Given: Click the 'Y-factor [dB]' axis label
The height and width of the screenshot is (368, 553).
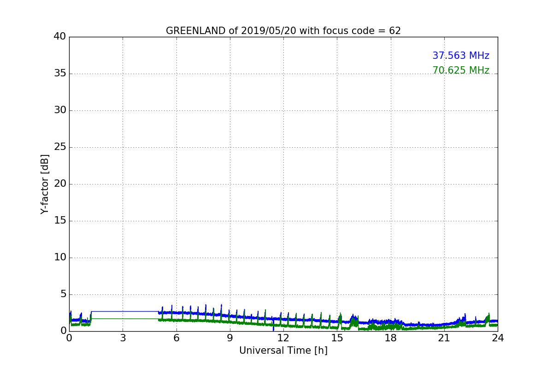Looking at the screenshot, I should (x=45, y=184).
